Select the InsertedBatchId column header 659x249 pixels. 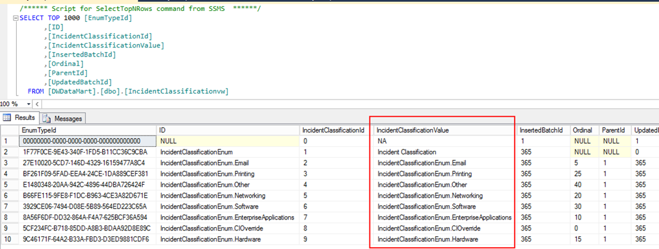[544, 130]
